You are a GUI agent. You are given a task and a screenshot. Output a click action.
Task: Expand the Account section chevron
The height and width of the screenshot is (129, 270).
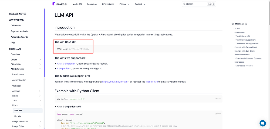coord(40,91)
